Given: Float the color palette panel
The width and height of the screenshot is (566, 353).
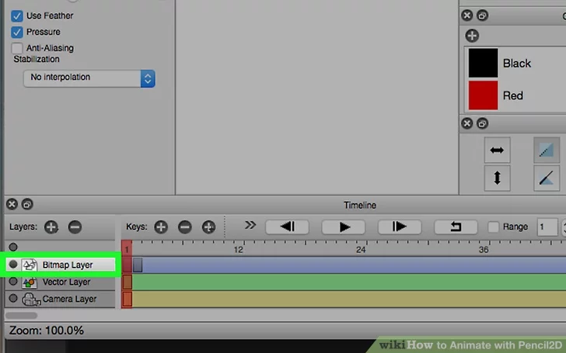Looking at the screenshot, I should pyautogui.click(x=482, y=16).
